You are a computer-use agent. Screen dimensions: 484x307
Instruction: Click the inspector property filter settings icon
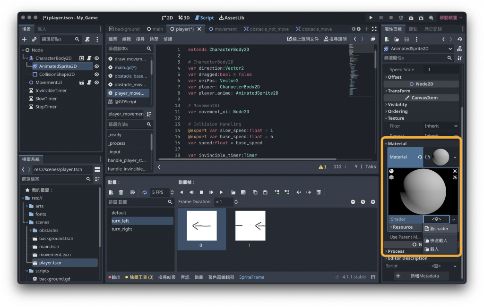click(x=459, y=58)
